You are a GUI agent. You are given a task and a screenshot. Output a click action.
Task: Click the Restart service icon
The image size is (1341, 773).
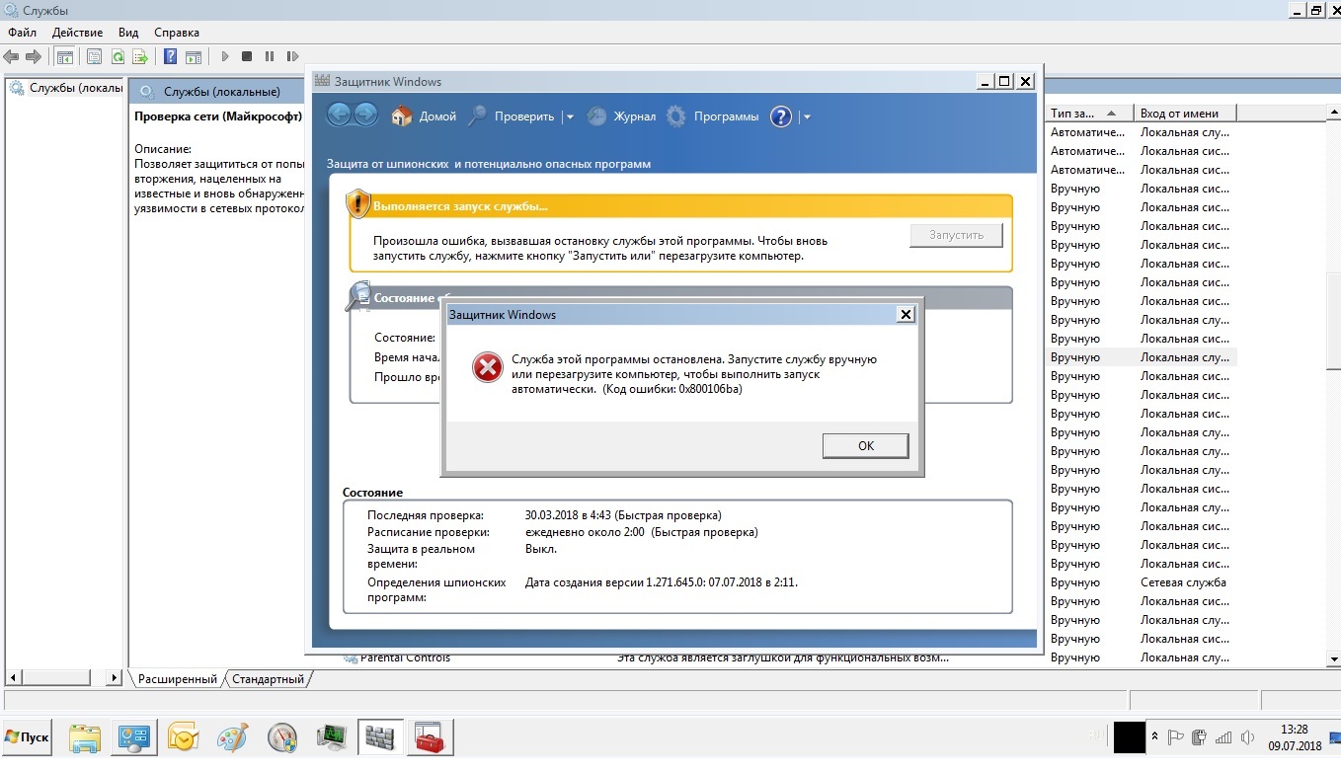[292, 56]
